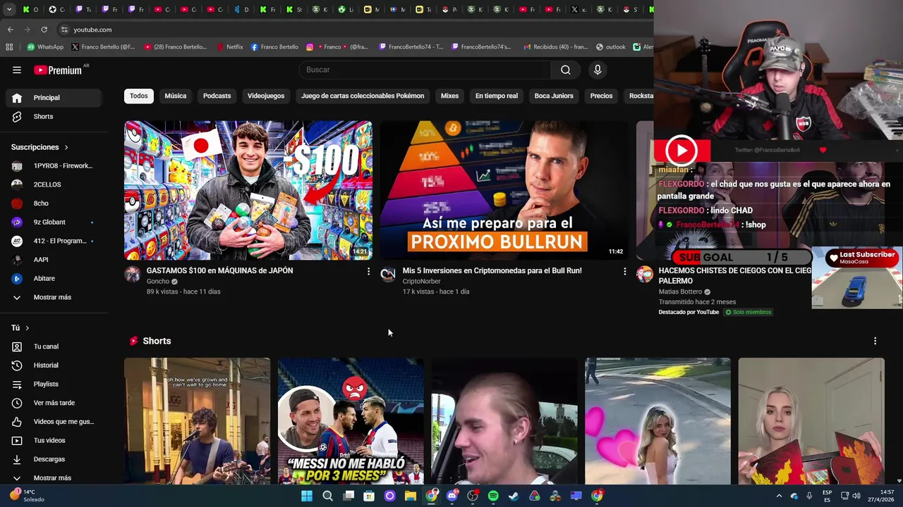903x507 pixels.
Task: Show hidden system tray icons
Action: (x=779, y=496)
